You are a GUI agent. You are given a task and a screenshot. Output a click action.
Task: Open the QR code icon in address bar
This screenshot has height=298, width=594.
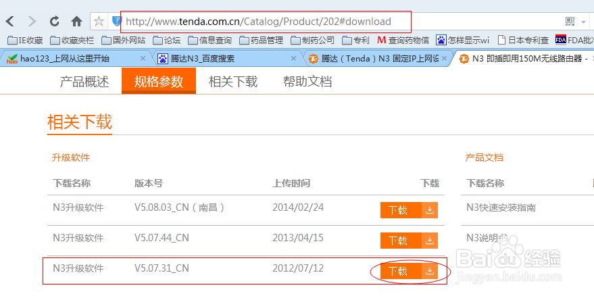[x=570, y=22]
